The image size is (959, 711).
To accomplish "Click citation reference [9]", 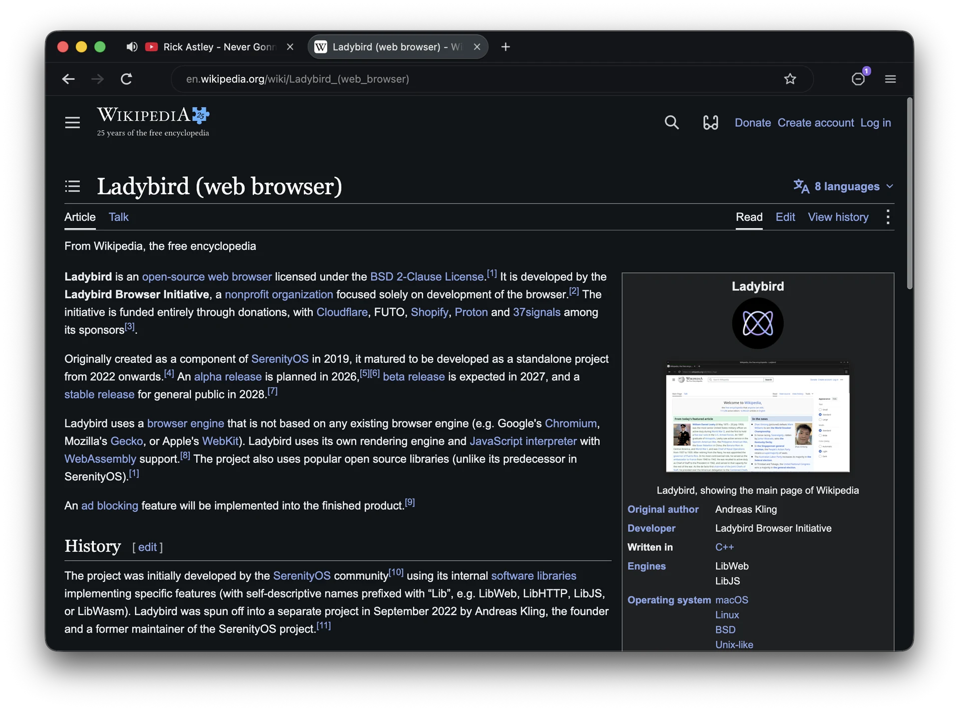I will coord(410,502).
